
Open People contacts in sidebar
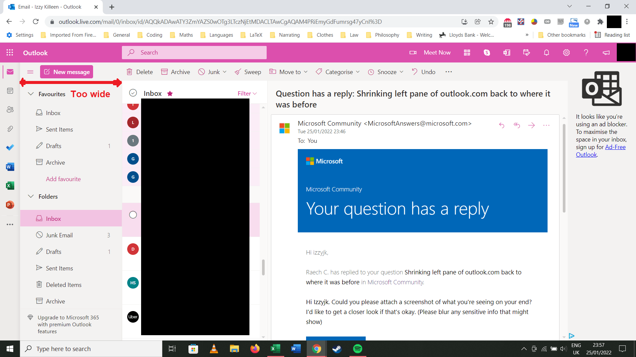pos(10,109)
